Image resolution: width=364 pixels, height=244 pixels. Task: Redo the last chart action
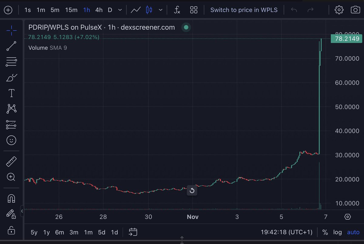pyautogui.click(x=310, y=10)
